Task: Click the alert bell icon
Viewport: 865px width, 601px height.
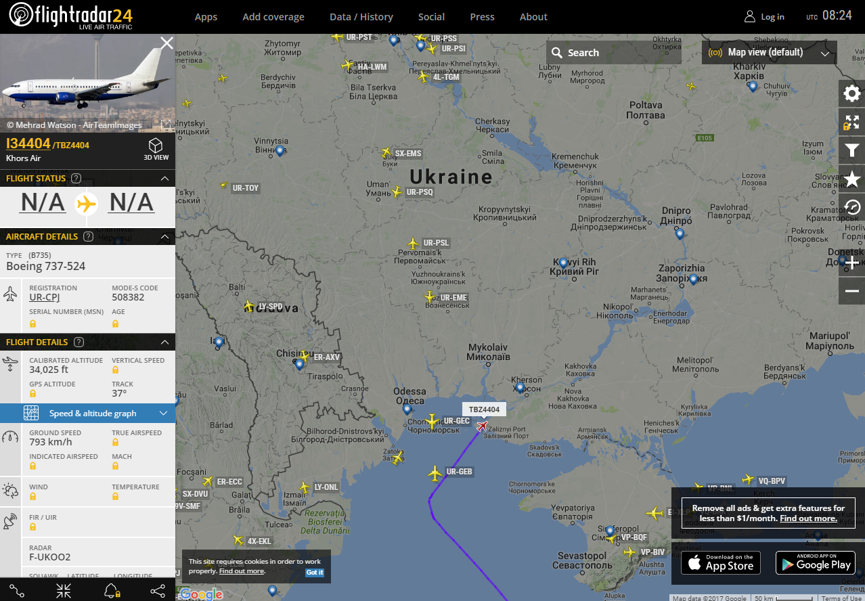Action: (x=112, y=591)
